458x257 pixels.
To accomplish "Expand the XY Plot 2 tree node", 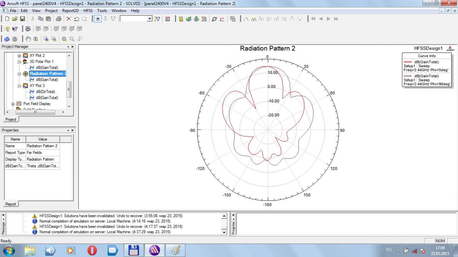I will 19,56.
